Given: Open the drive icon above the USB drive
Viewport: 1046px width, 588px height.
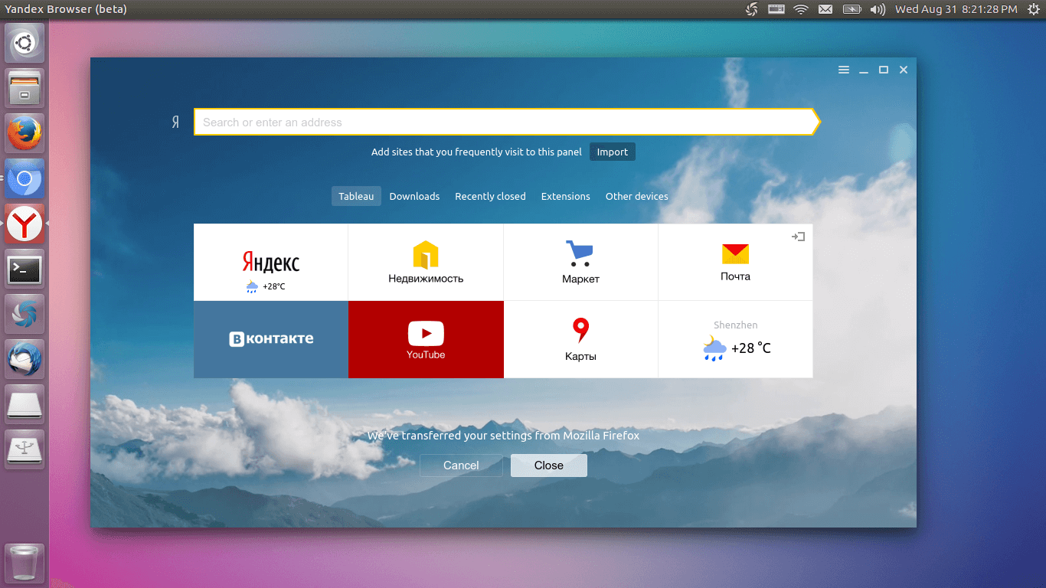Looking at the screenshot, I should 25,404.
